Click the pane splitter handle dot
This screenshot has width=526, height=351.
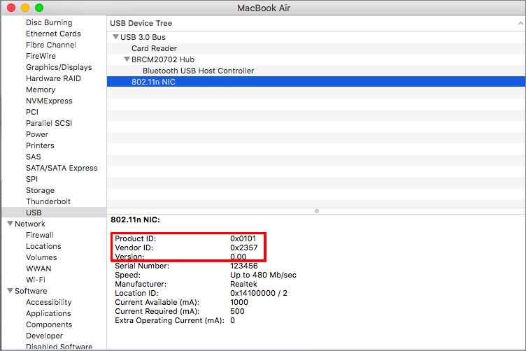[316, 211]
